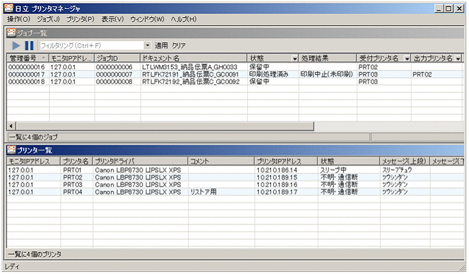
Task: Click the job list horizontal scrollbar thumb
Action: click(x=165, y=126)
